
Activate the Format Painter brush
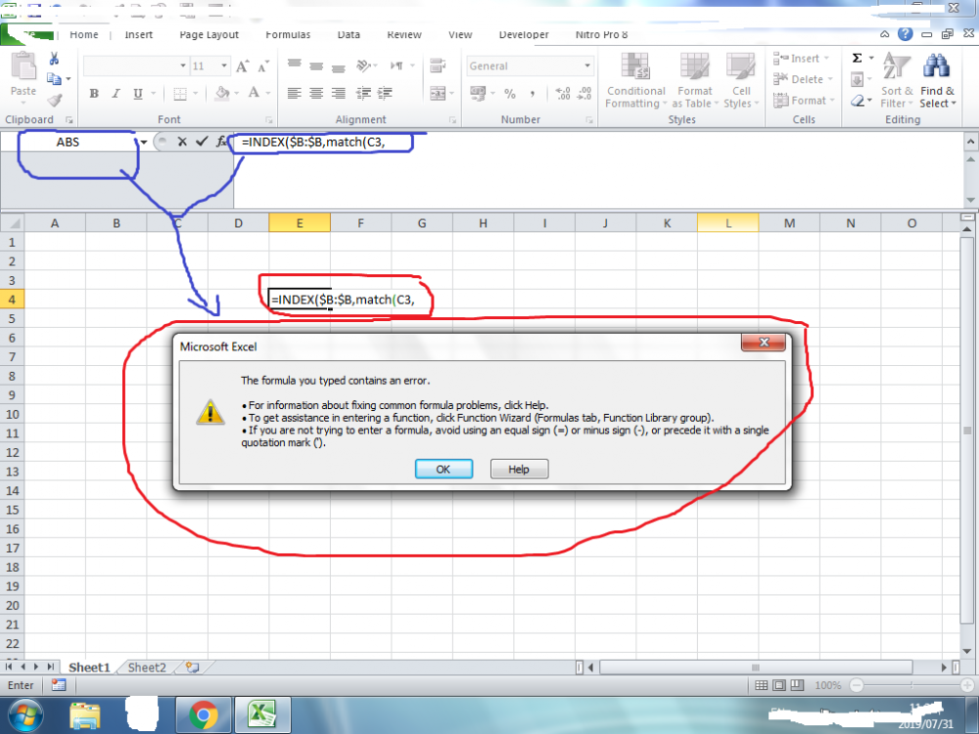coord(54,100)
